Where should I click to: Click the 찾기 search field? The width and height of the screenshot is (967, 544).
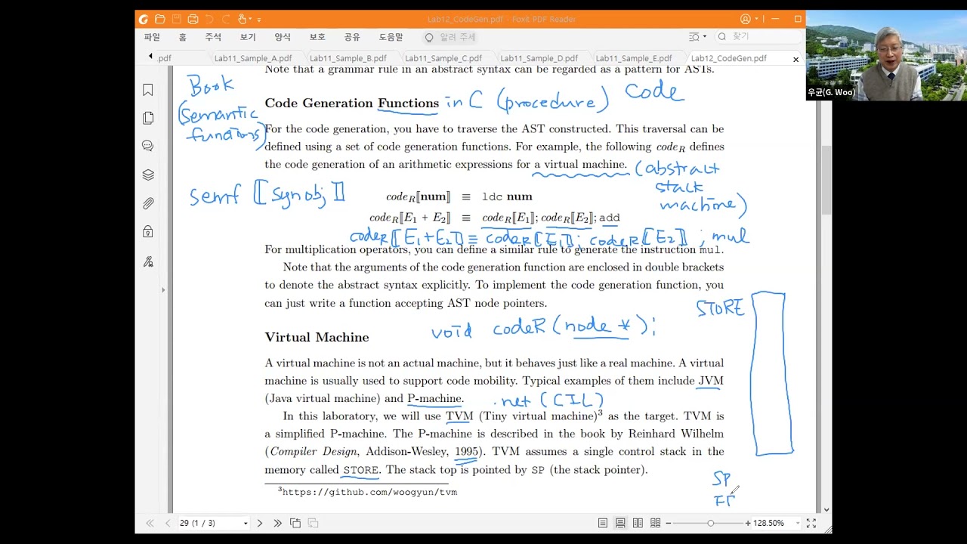pyautogui.click(x=758, y=36)
